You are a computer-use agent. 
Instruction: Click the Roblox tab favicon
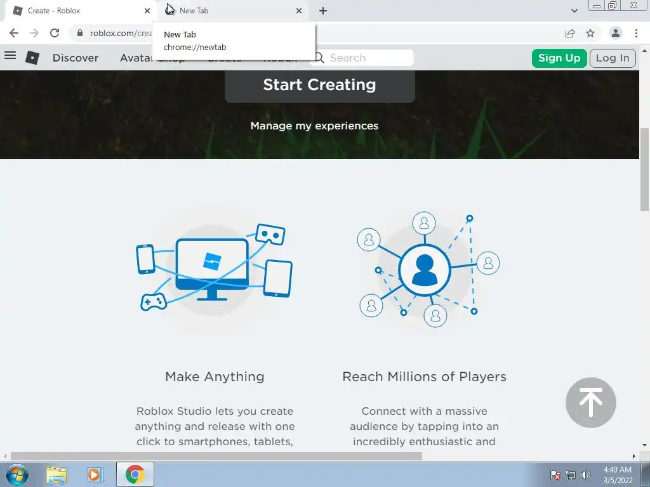point(17,10)
